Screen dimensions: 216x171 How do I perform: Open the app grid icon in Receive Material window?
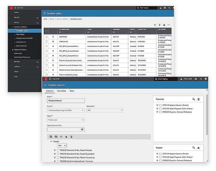tap(50, 79)
